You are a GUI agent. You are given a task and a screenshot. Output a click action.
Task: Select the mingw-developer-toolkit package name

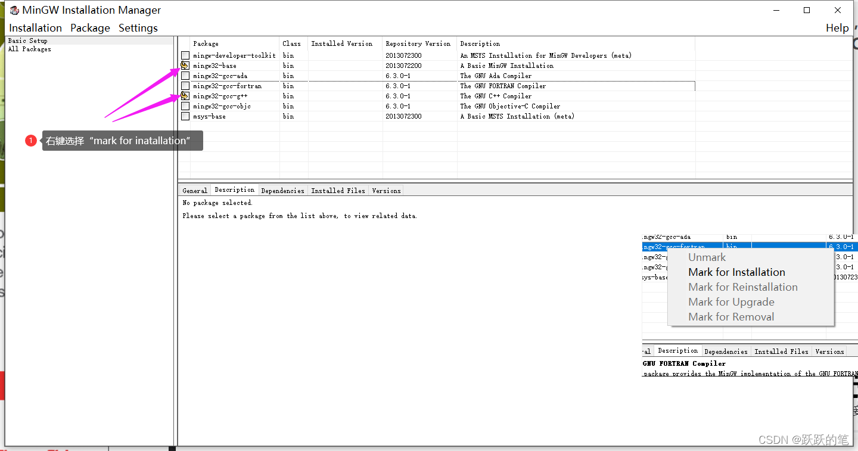click(x=234, y=55)
